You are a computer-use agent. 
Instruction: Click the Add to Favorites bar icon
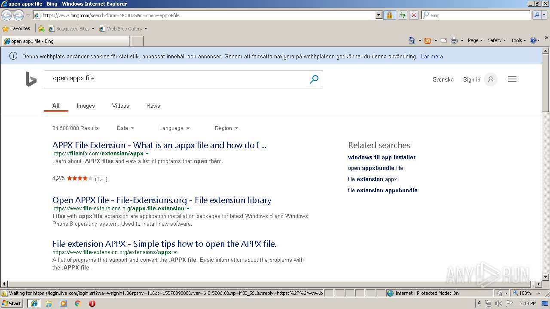(41, 29)
